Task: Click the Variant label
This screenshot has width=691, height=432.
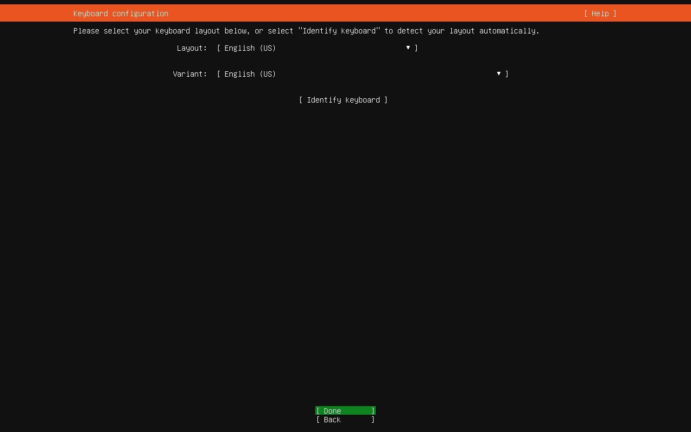Action: tap(190, 74)
